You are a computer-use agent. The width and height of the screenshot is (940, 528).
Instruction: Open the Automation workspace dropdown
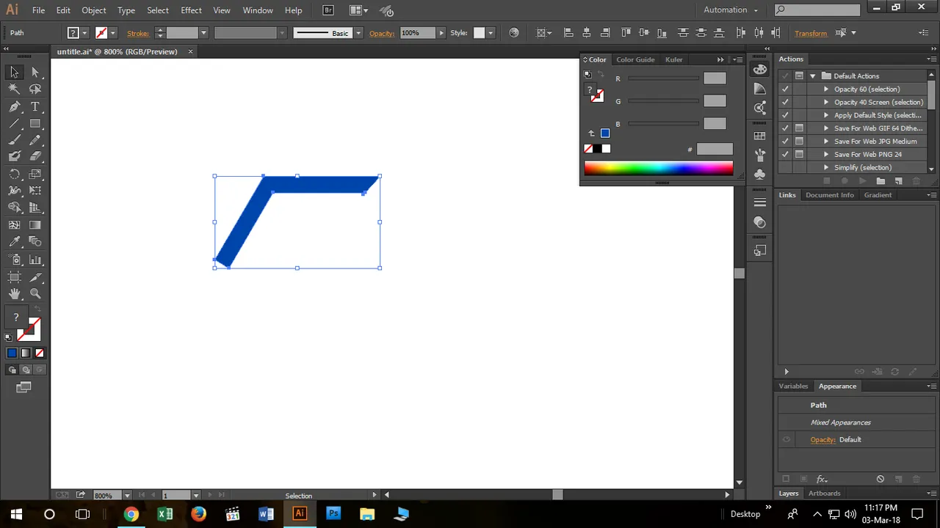coord(730,10)
